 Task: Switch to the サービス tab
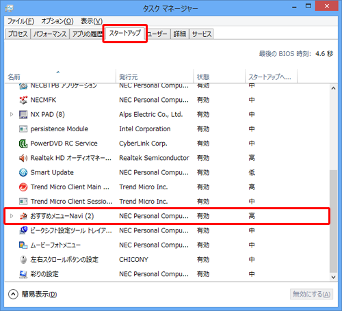(x=202, y=34)
